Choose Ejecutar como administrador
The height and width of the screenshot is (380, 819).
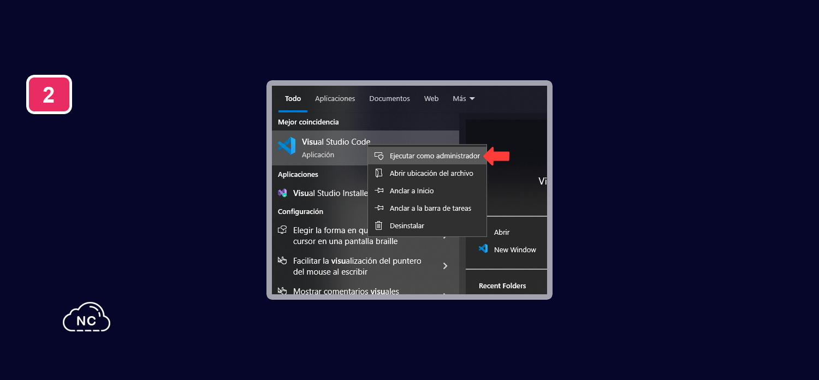(427, 156)
